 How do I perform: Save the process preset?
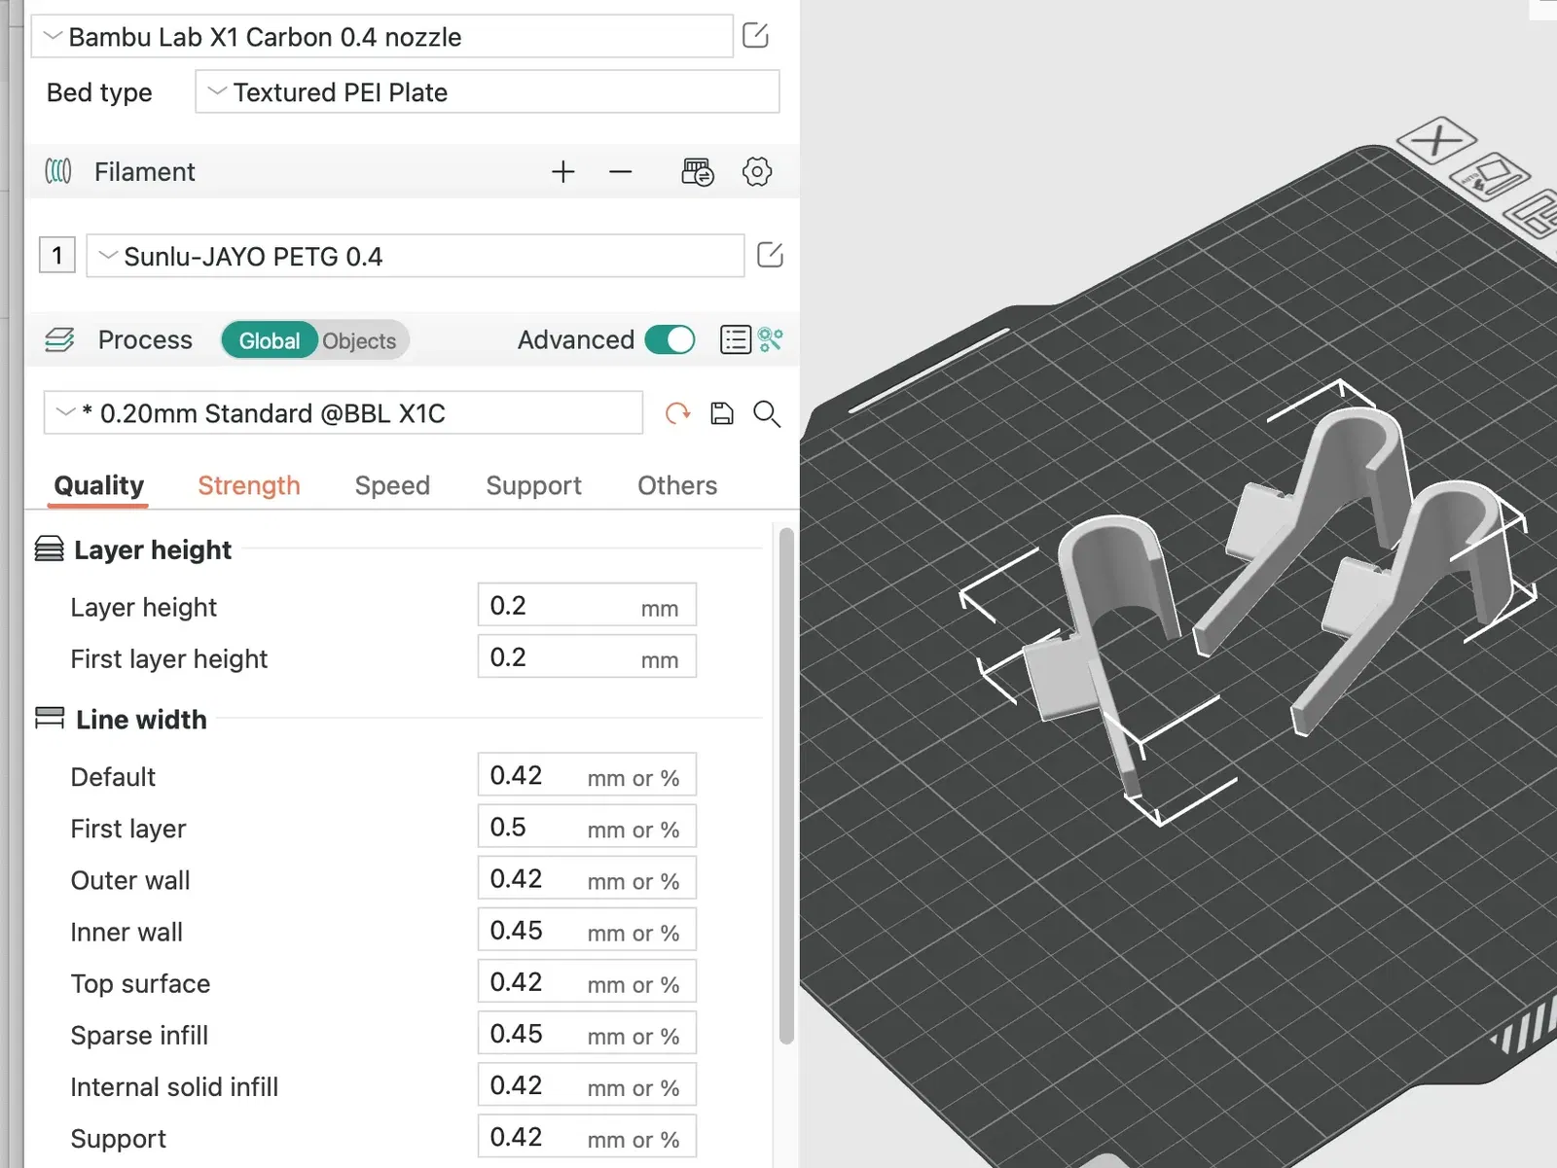722,413
